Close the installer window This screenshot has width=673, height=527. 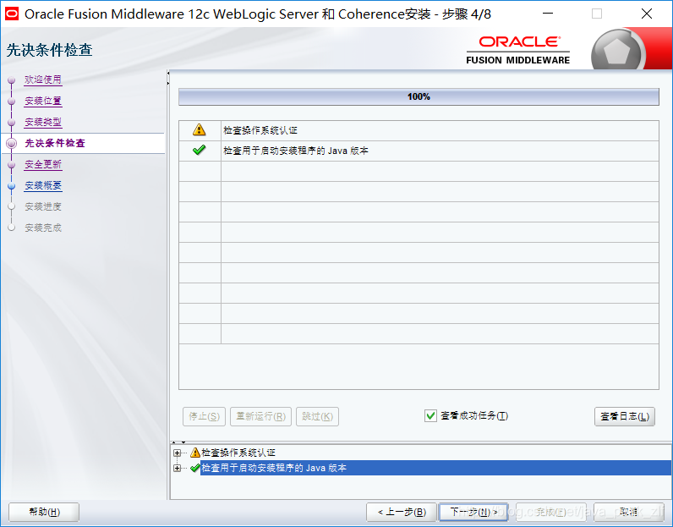pos(647,14)
